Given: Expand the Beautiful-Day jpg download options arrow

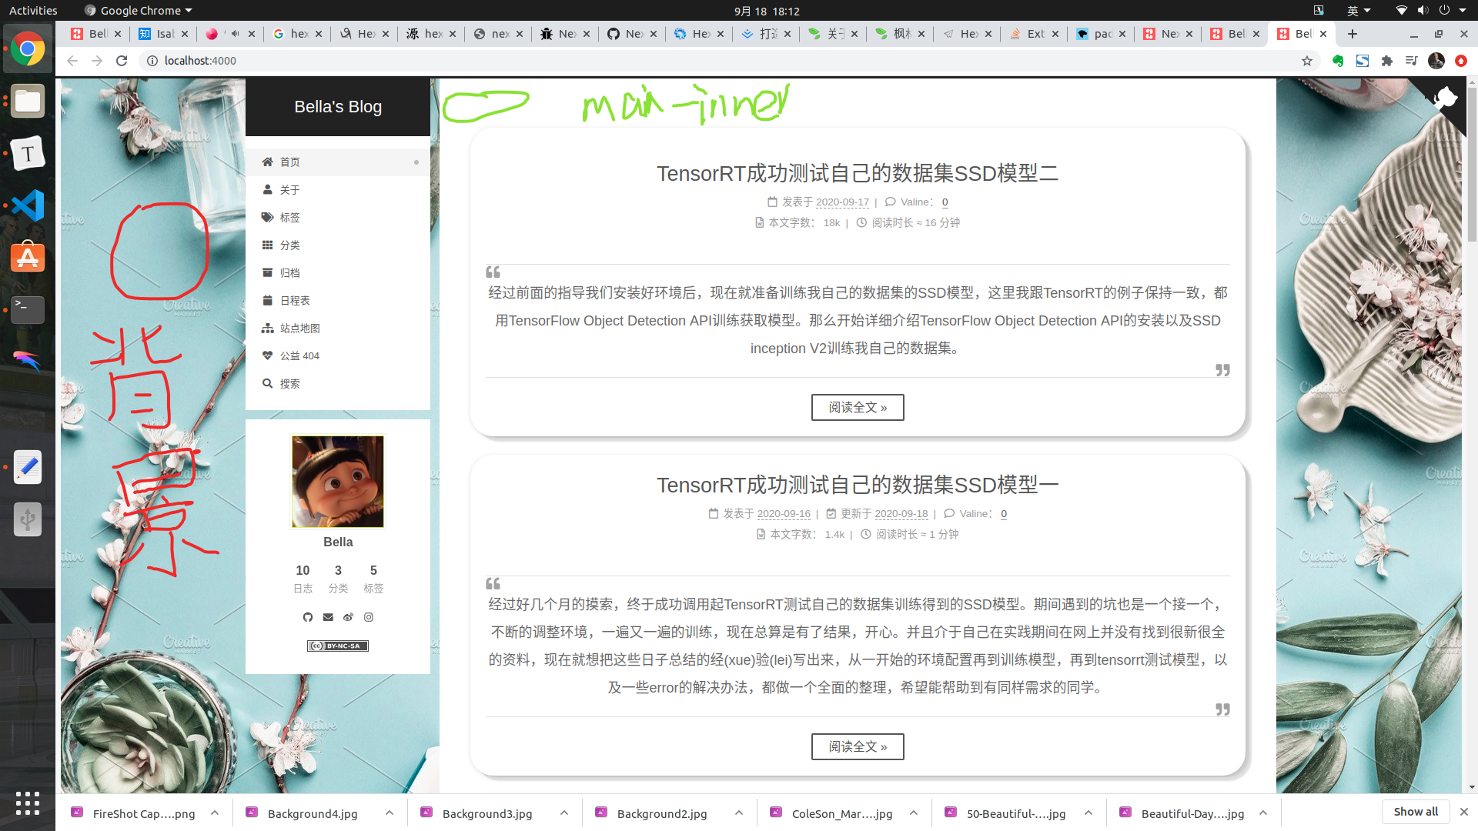Looking at the screenshot, I should point(1263,813).
